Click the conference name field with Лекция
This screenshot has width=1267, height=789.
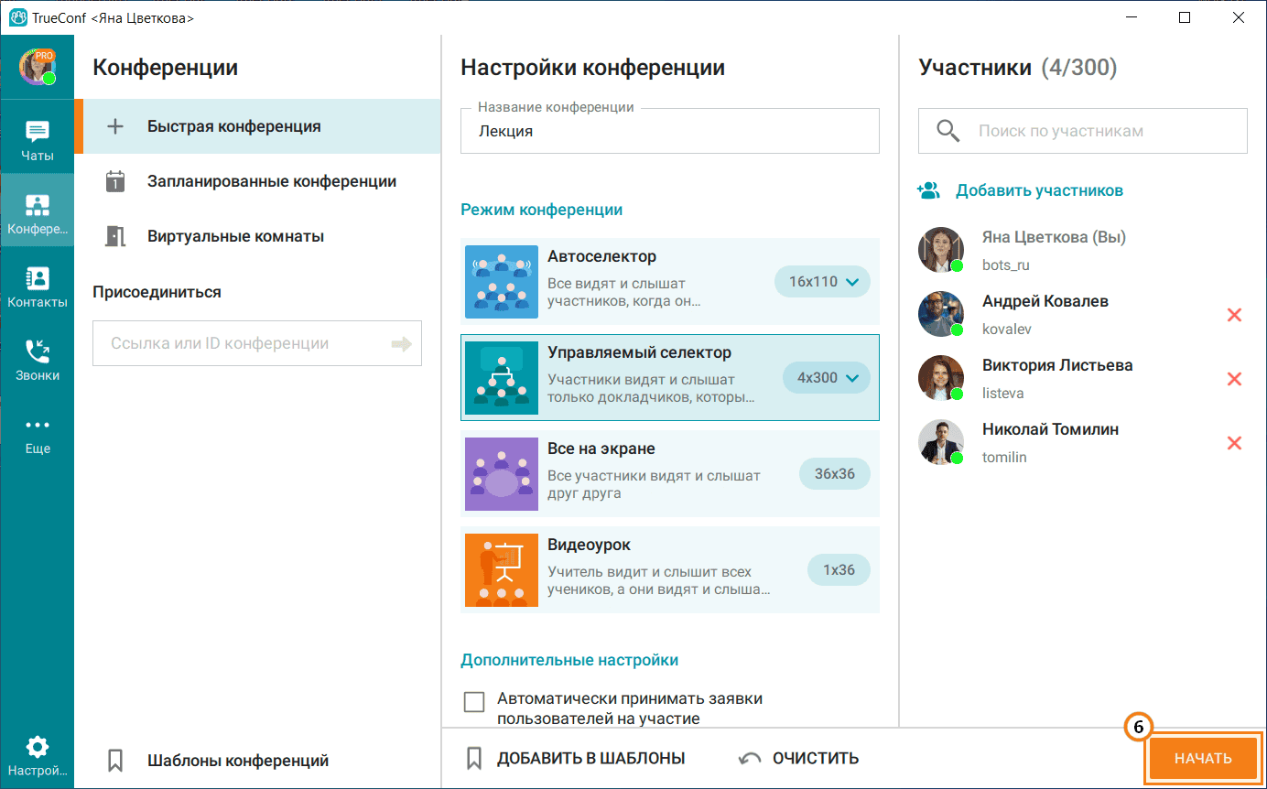click(x=669, y=131)
